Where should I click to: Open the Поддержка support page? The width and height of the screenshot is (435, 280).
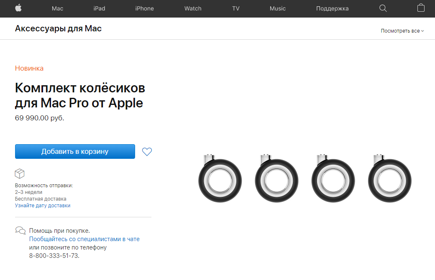(333, 9)
